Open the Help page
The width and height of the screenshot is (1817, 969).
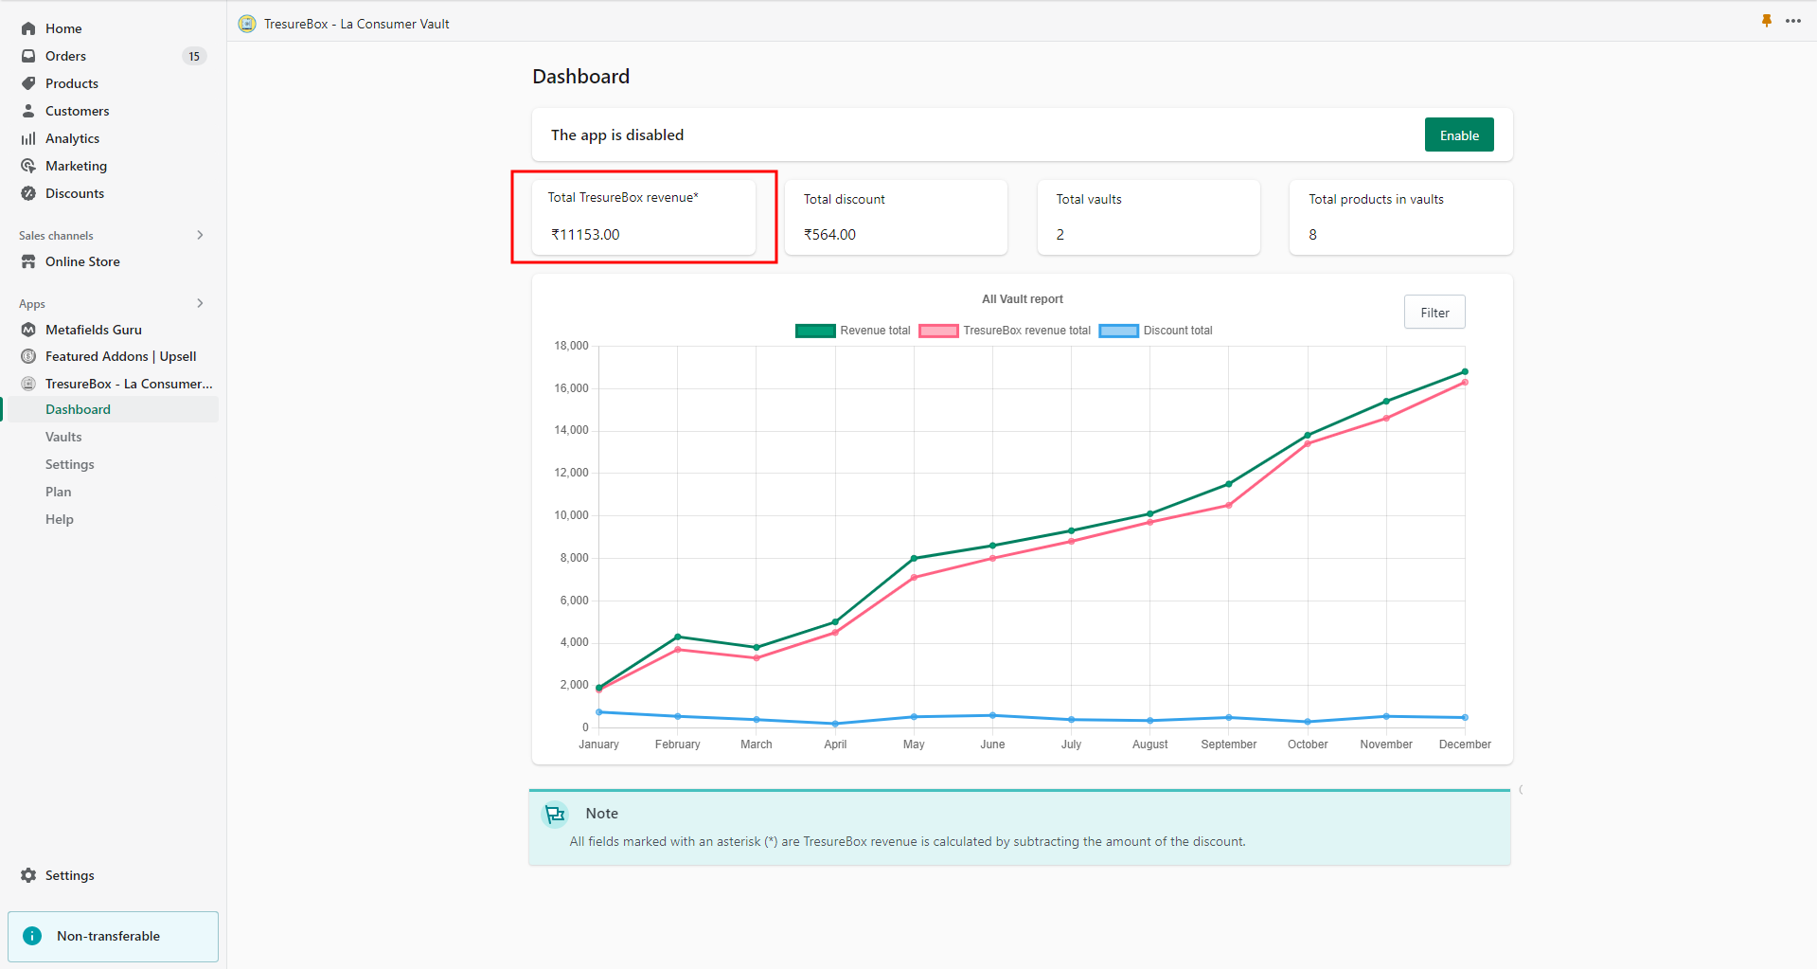point(60,519)
